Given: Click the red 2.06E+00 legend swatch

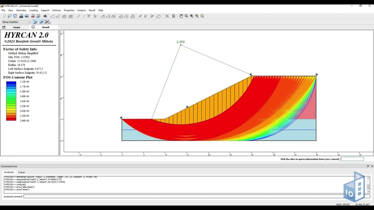Looking at the screenshot, I should (11, 119).
